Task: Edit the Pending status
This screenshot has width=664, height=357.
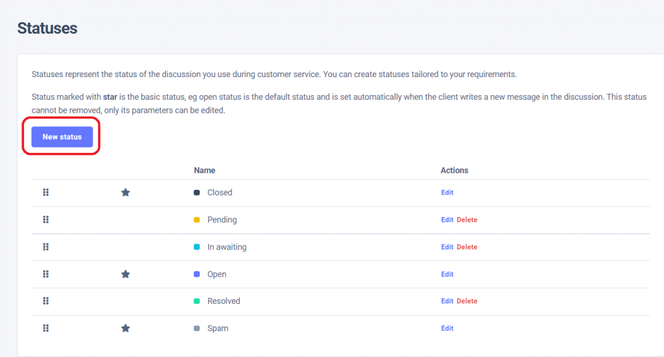Action: tap(447, 220)
